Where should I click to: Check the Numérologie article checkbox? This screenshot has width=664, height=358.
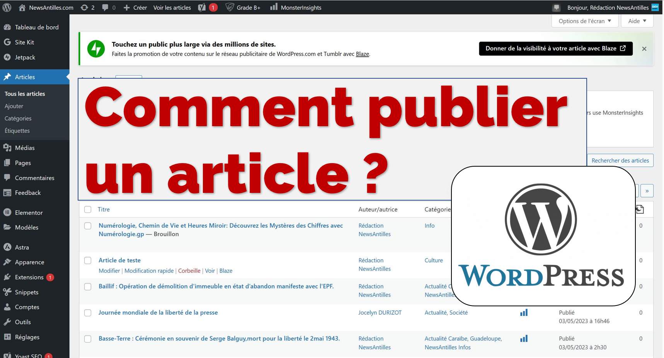point(88,226)
